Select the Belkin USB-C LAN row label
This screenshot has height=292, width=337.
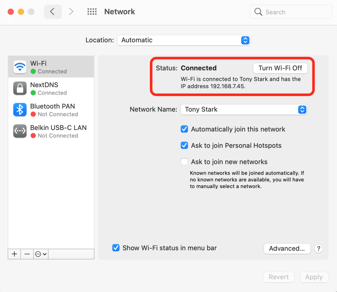(x=58, y=128)
